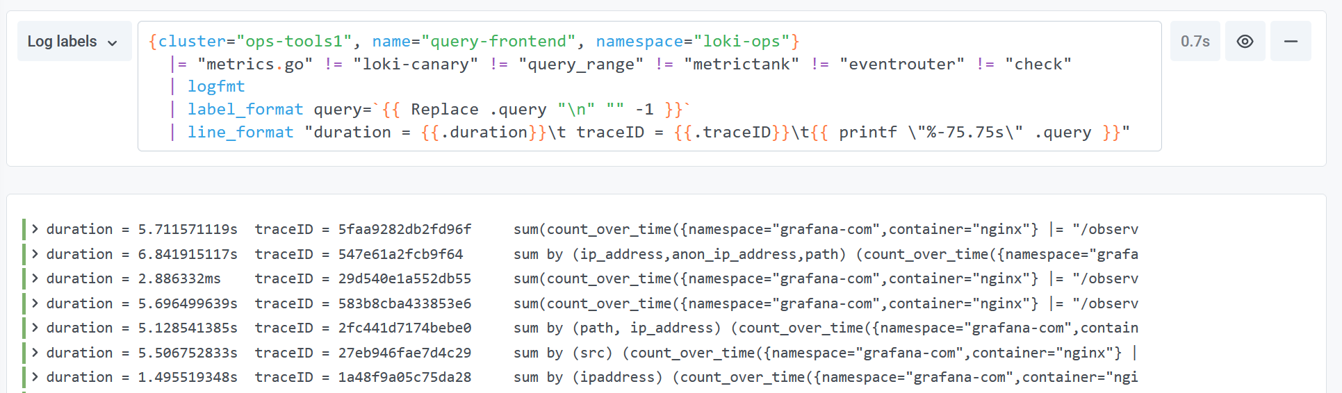Expand the log row with duration 5.696499639s

35,303
